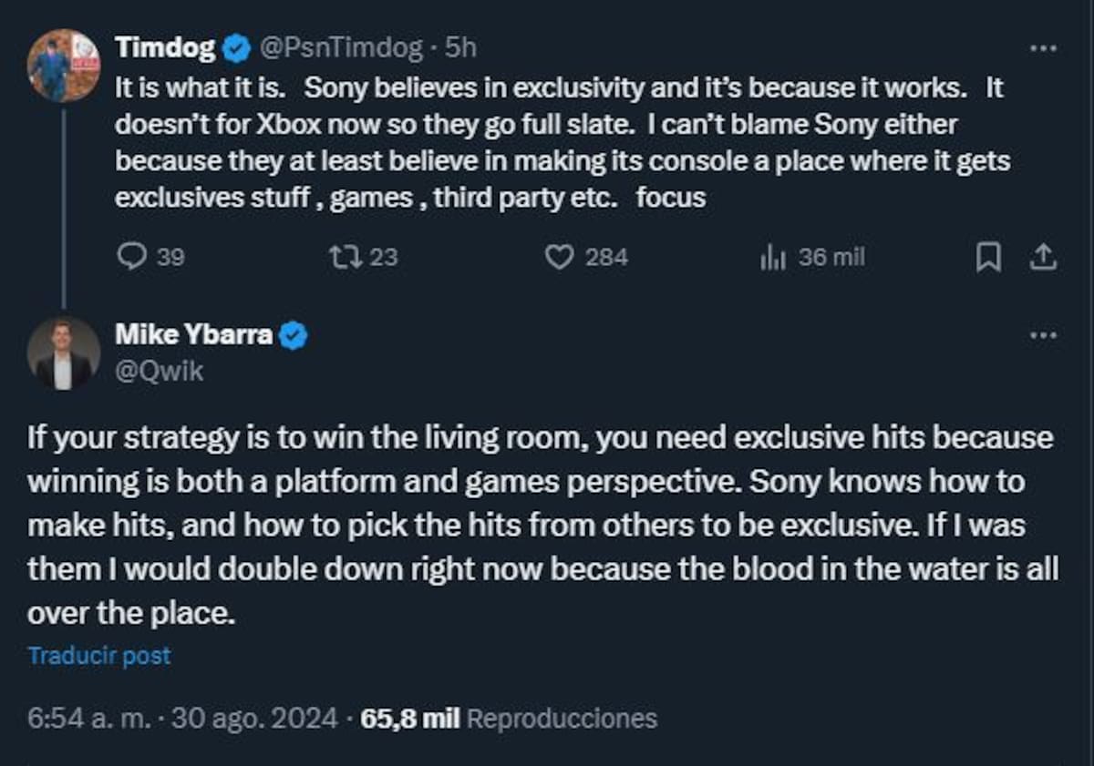Click Mike Ybarra's verified checkmark badge
1094x766 pixels.
tap(293, 336)
